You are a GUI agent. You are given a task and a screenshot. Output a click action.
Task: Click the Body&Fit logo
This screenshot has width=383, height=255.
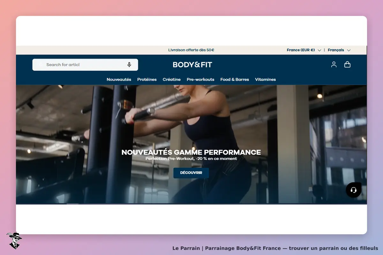point(192,65)
